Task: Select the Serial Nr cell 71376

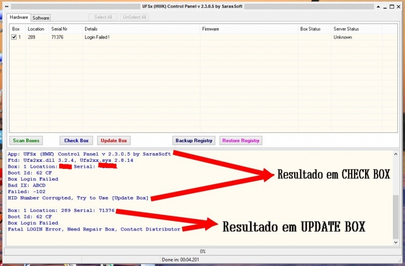Action: 57,37
